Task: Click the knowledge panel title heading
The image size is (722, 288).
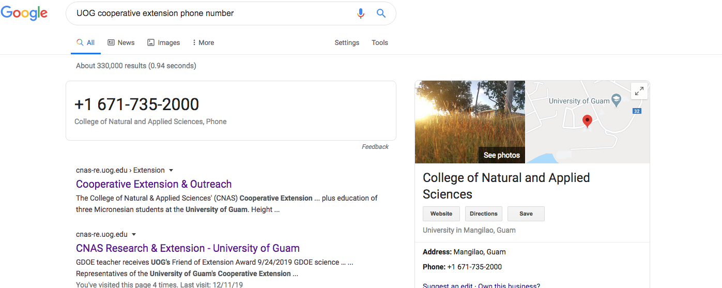Action: tap(506, 186)
